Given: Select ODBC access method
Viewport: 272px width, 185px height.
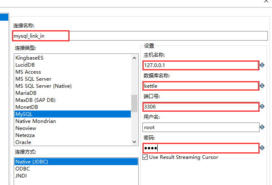Looking at the screenshot, I should click(76, 169).
